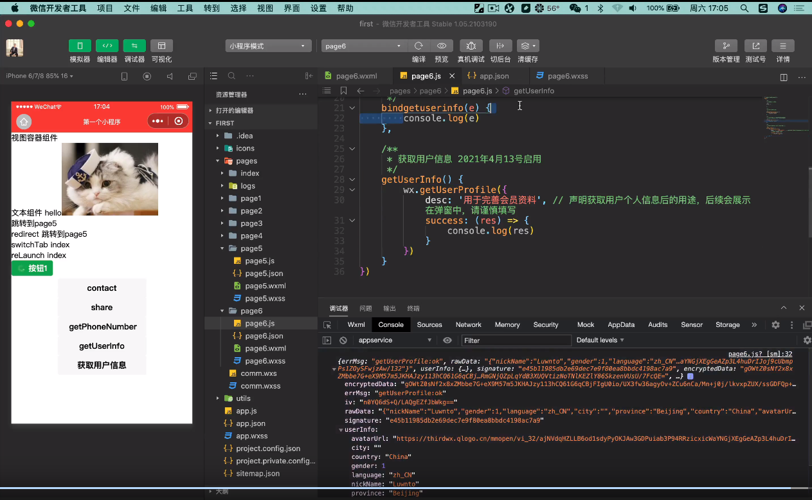Click the console Filter input field
Screen dimensions: 812x500
(516, 340)
